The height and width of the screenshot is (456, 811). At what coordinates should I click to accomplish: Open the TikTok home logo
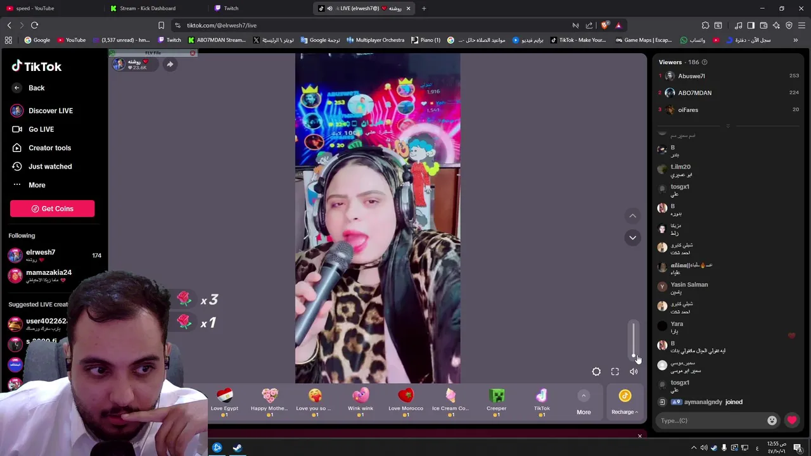click(36, 66)
